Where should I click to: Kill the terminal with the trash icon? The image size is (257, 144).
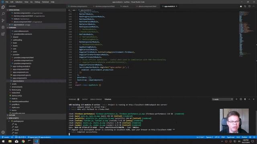click(x=245, y=99)
